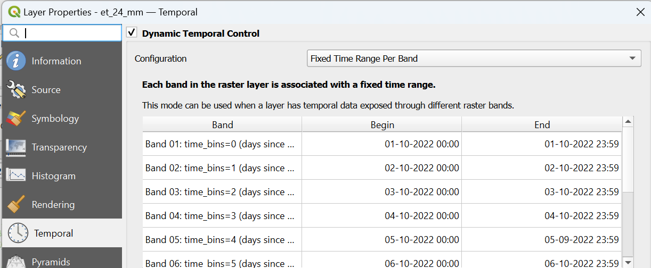Click the Information page icon
This screenshot has width=651, height=268.
click(x=16, y=61)
